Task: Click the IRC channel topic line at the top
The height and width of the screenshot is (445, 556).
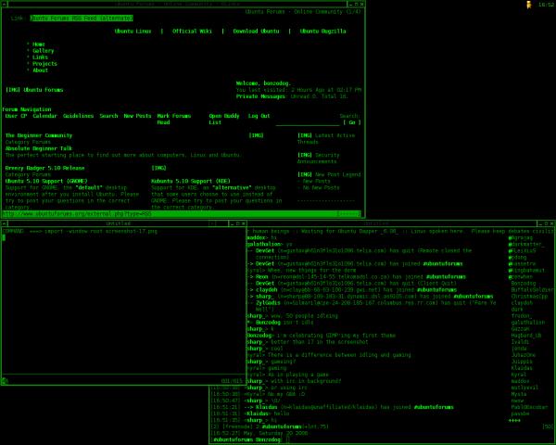Action: [400, 232]
